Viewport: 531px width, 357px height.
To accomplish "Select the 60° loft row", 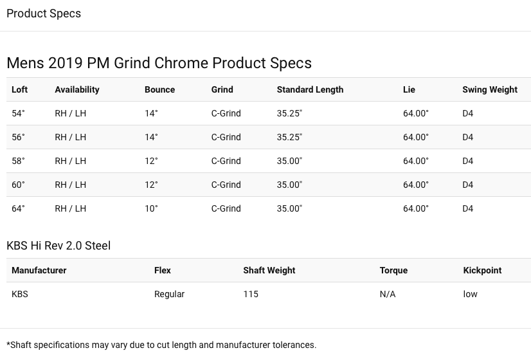I will pos(269,185).
